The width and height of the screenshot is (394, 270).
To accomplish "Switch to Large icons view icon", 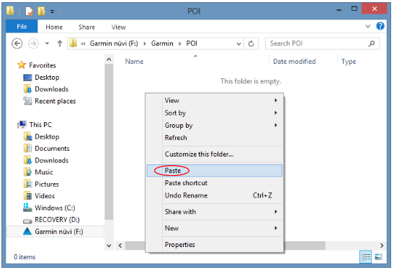I will [x=378, y=257].
